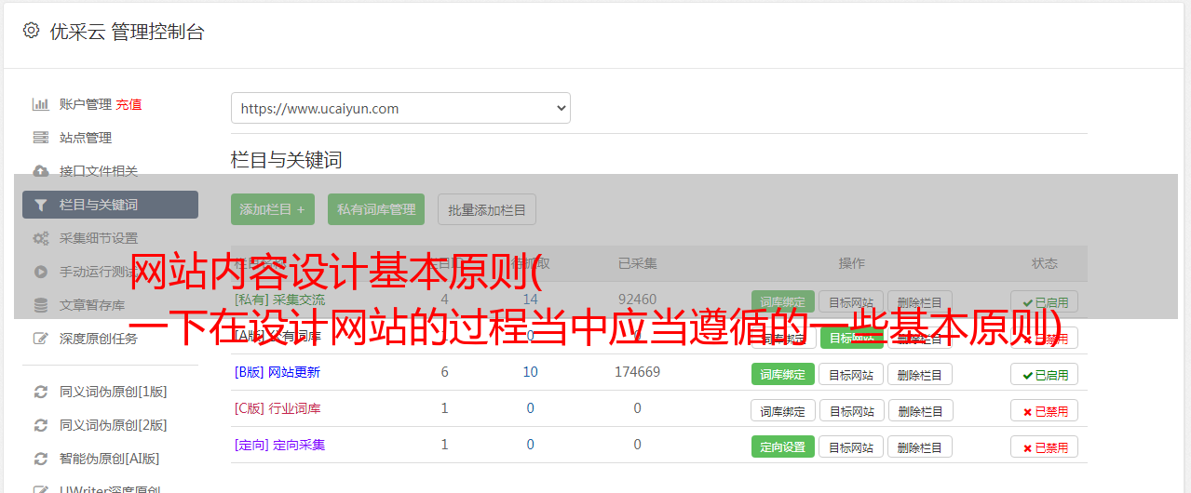Click 目标网站 in the 定向采集 row
This screenshot has width=1191, height=493.
pyautogui.click(x=851, y=446)
